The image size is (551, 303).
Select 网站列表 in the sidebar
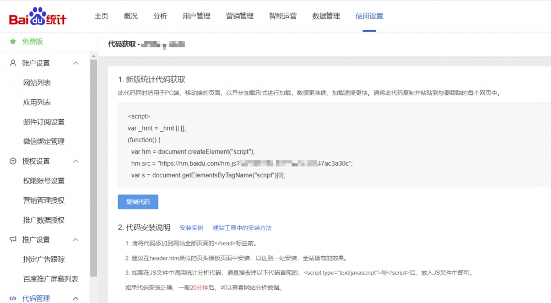click(x=37, y=83)
